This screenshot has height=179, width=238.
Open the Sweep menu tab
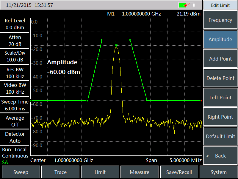(21, 172)
